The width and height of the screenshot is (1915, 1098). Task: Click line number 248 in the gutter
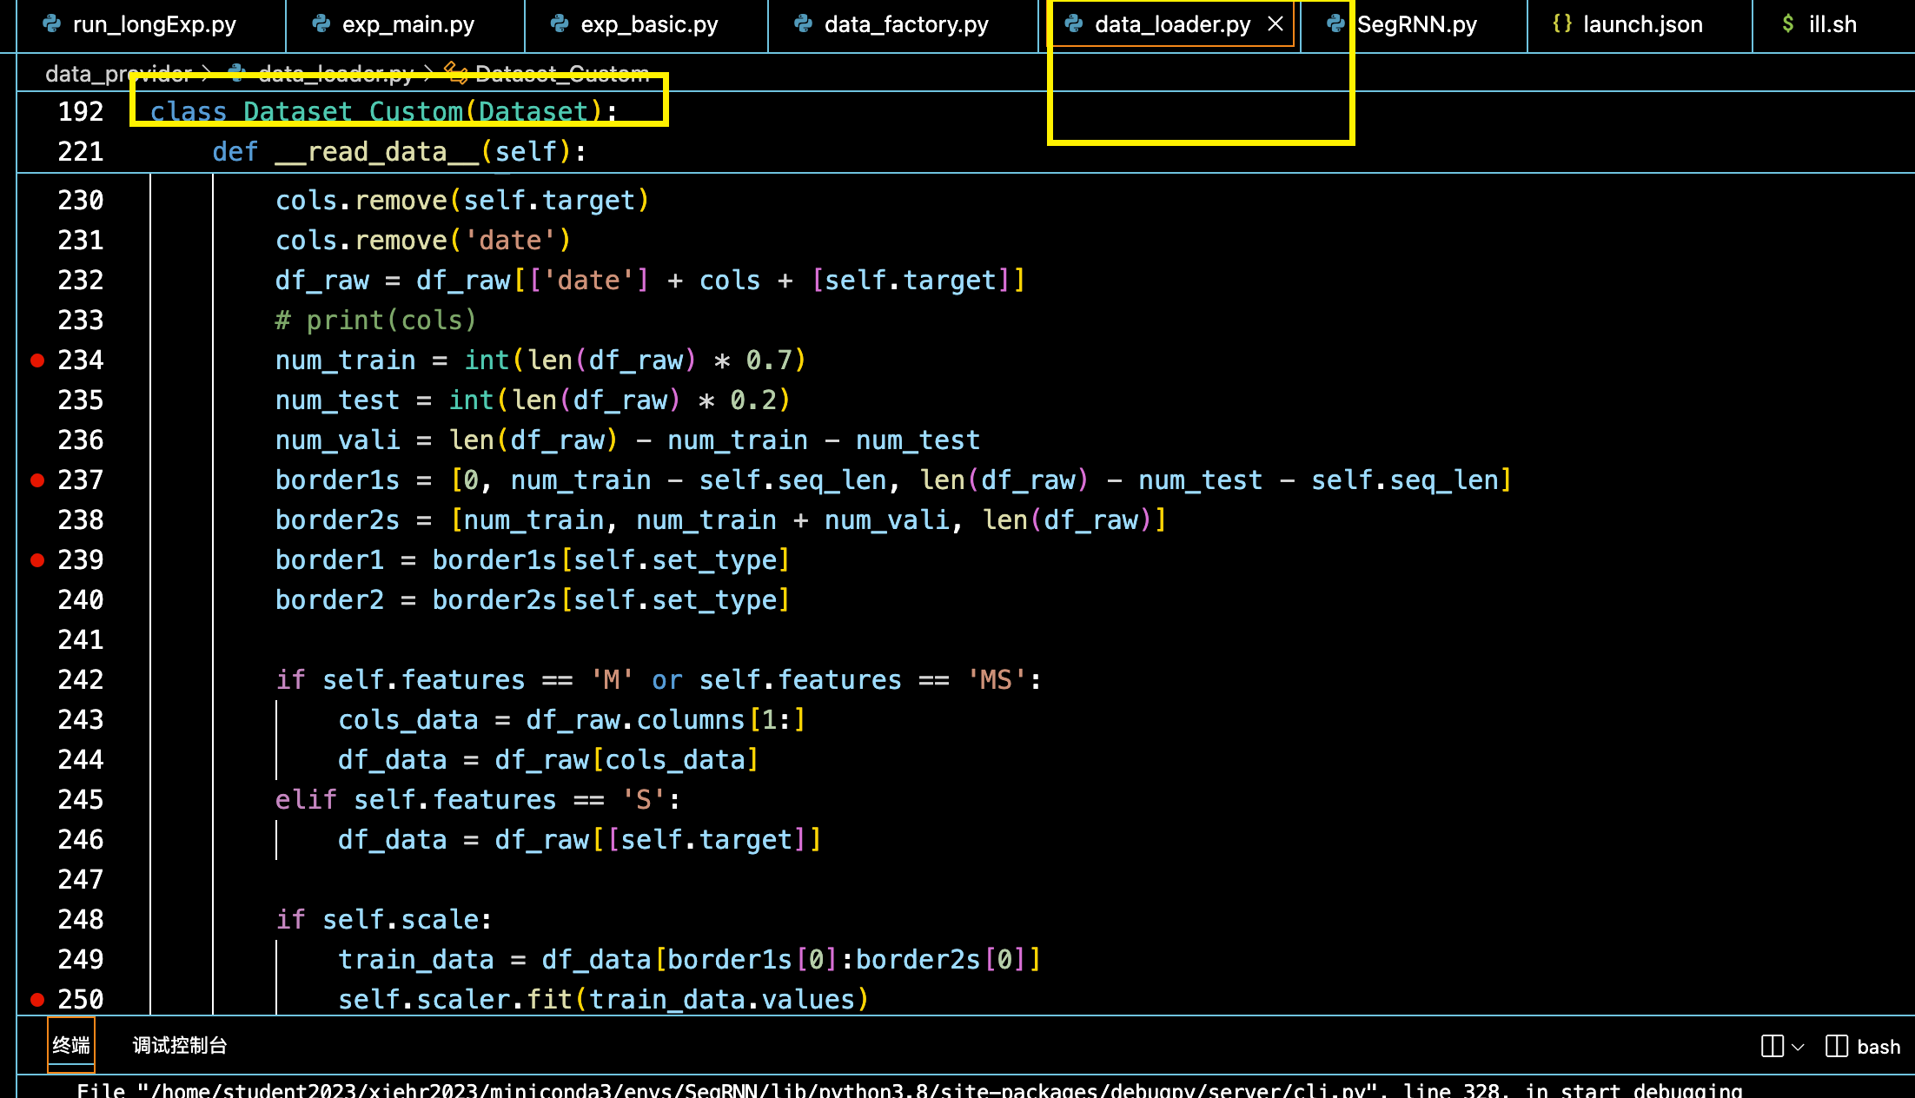point(81,920)
